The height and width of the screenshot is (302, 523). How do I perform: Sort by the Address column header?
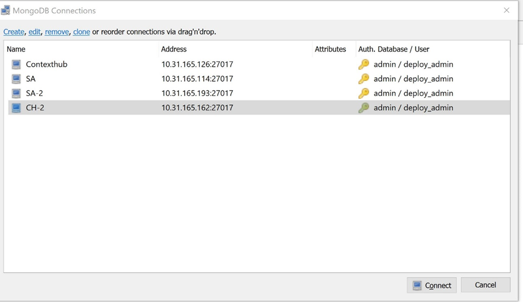(174, 49)
